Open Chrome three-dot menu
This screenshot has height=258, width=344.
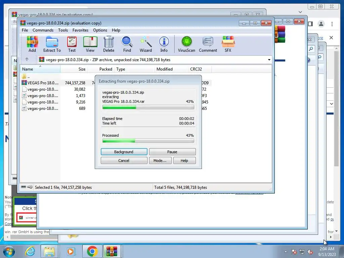coord(332,24)
